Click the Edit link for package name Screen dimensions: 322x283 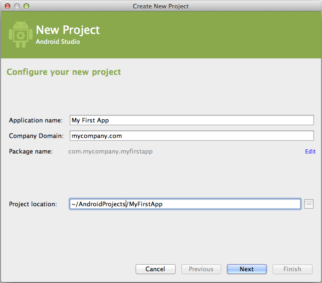(x=310, y=152)
